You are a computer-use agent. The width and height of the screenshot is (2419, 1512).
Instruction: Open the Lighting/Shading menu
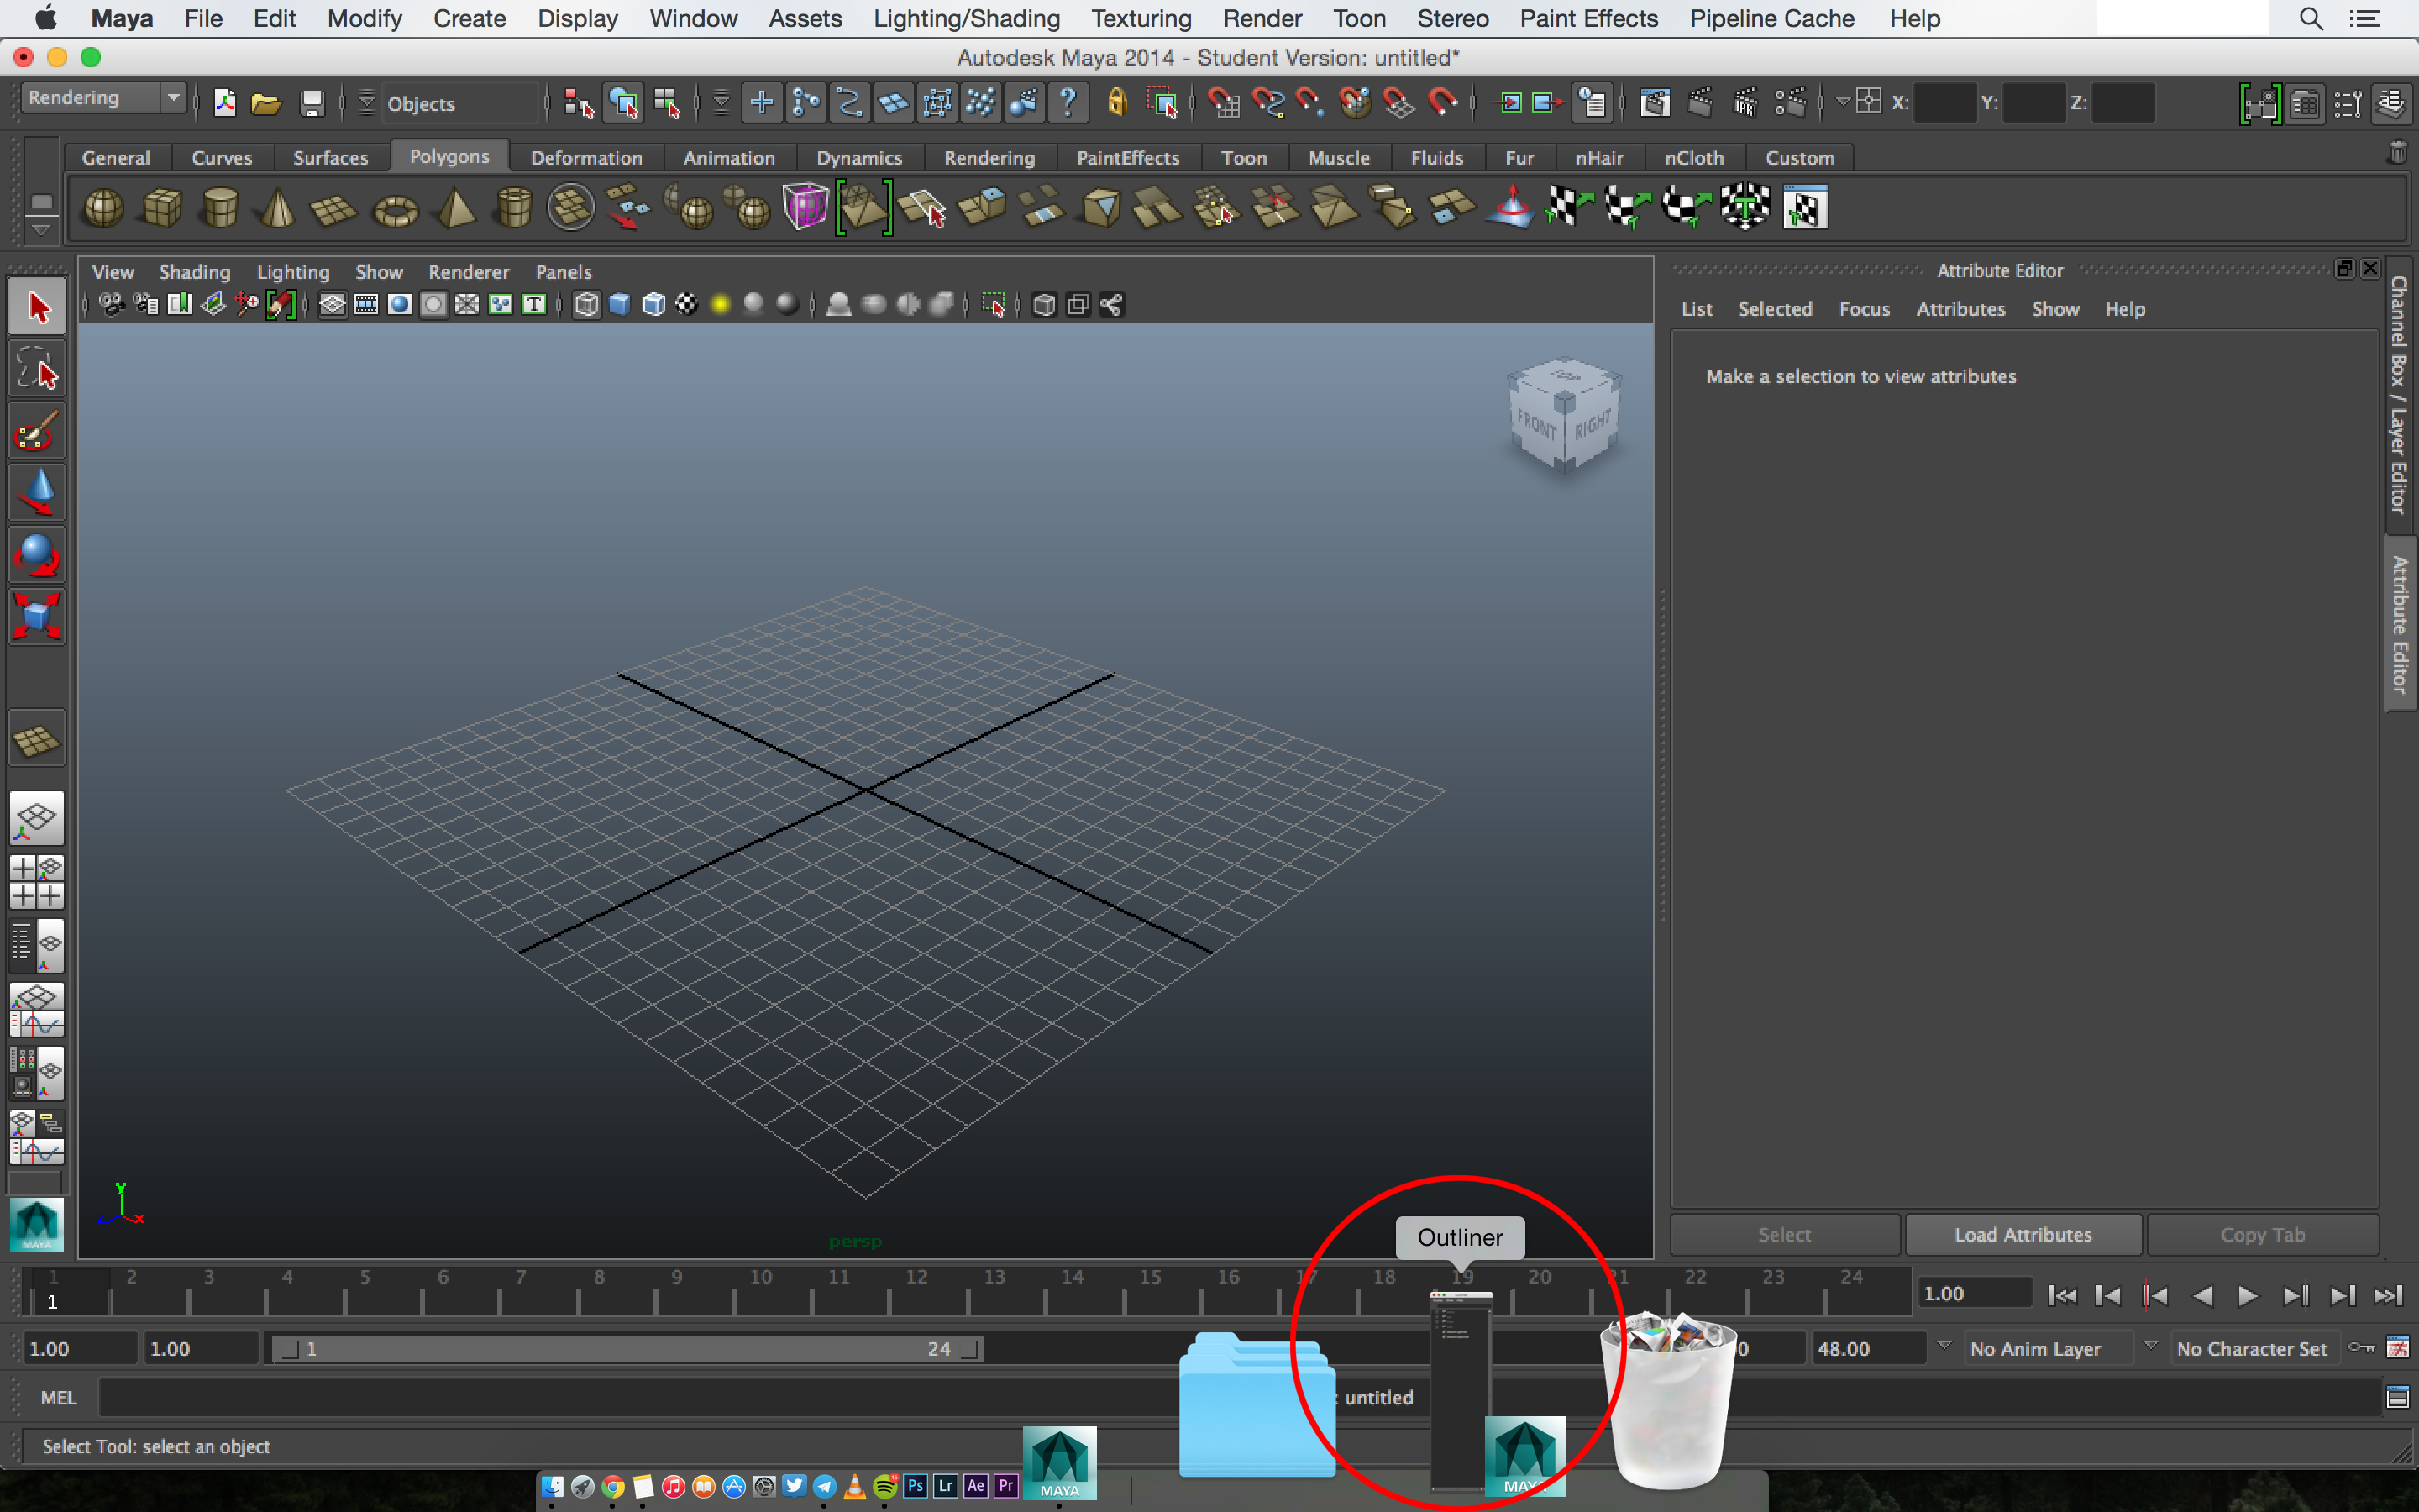click(967, 18)
